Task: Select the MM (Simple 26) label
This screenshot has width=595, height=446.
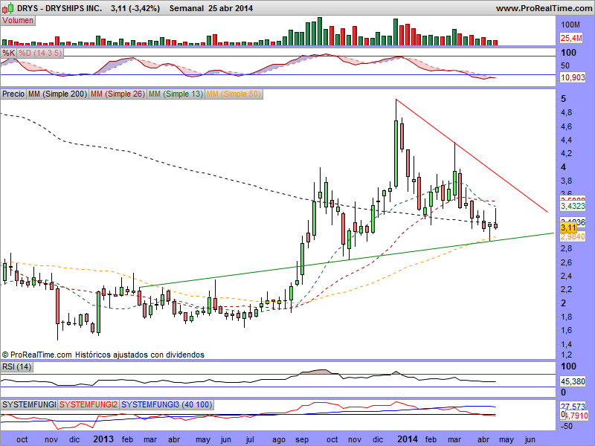Action: (118, 94)
